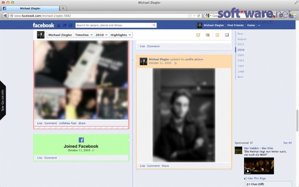Click the orange-centered photo icon in profile bar

208,35
